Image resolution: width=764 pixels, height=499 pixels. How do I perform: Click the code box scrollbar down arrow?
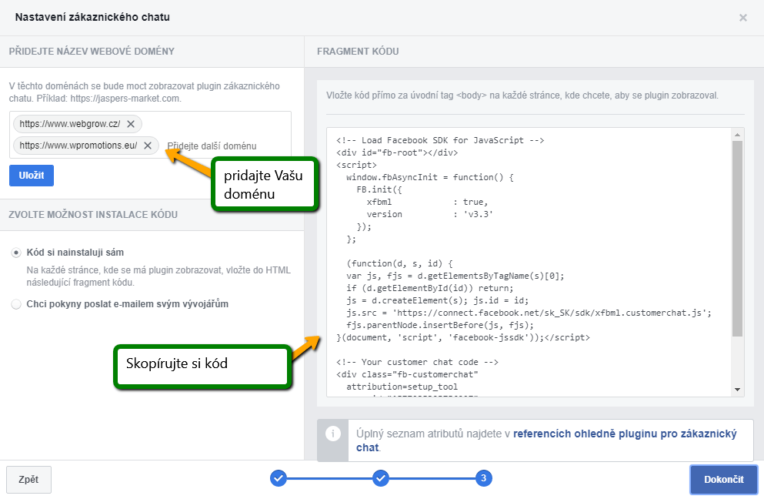click(x=737, y=389)
